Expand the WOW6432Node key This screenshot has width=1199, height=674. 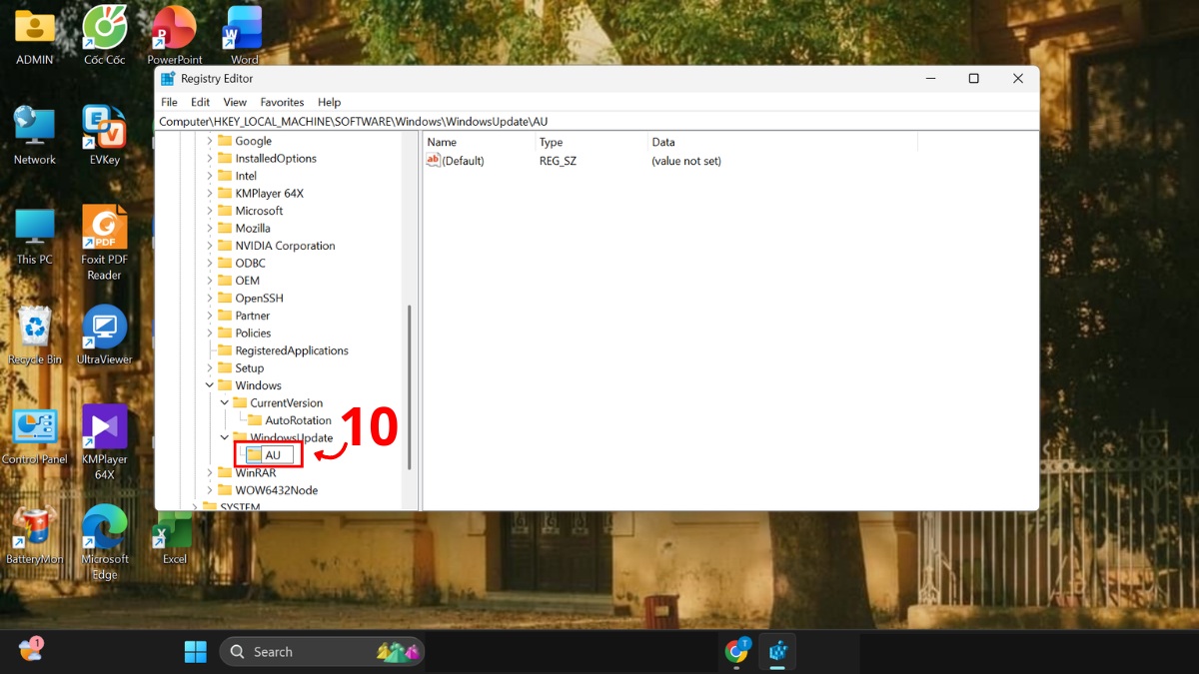pyautogui.click(x=208, y=489)
